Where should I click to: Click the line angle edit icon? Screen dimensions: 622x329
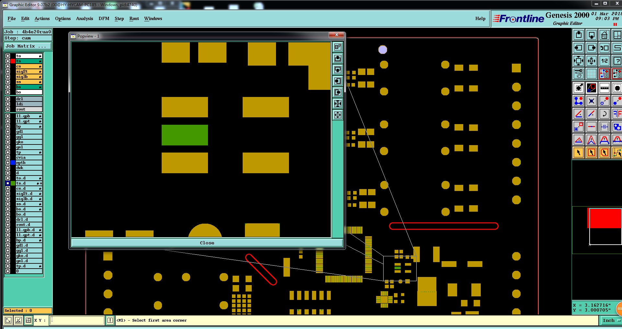pyautogui.click(x=579, y=114)
